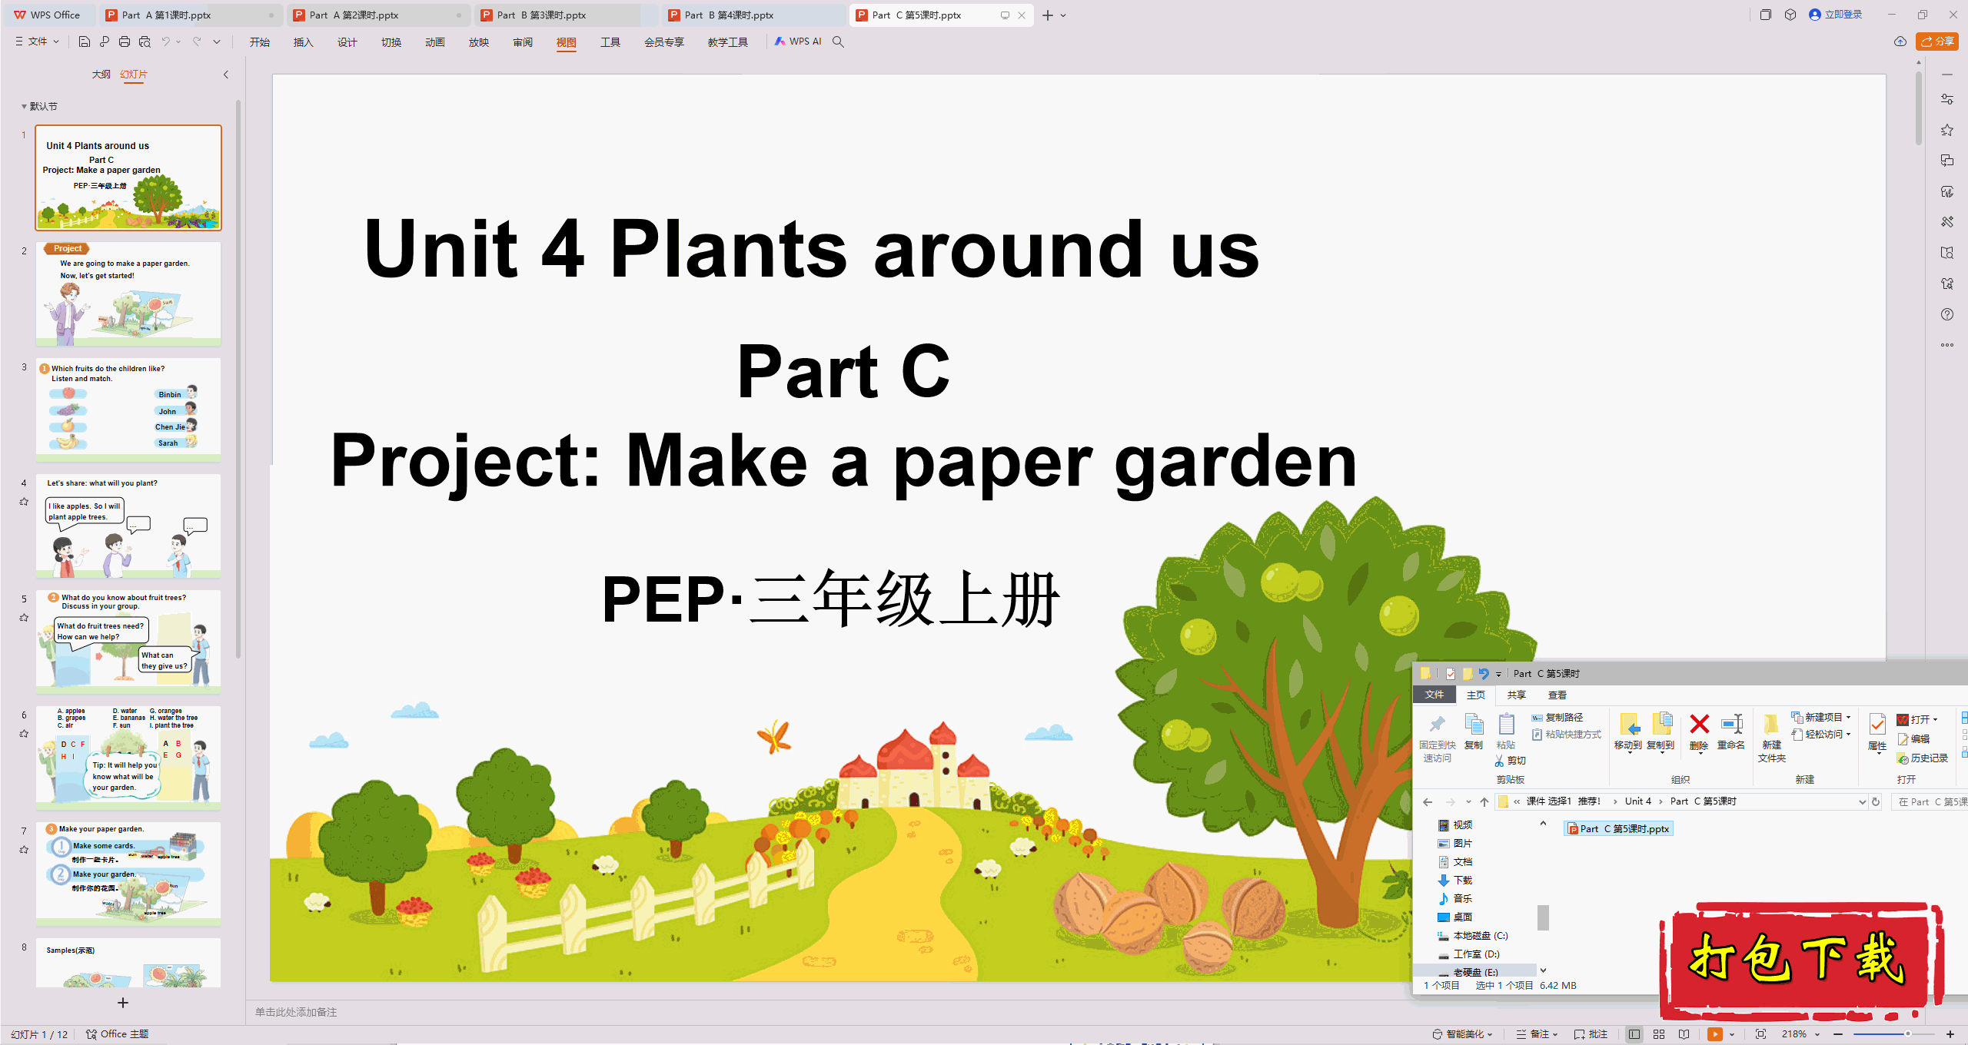Screen dimensions: 1968x1045
Task: Open 查看 tab in Explorer window
Action: tap(1557, 695)
